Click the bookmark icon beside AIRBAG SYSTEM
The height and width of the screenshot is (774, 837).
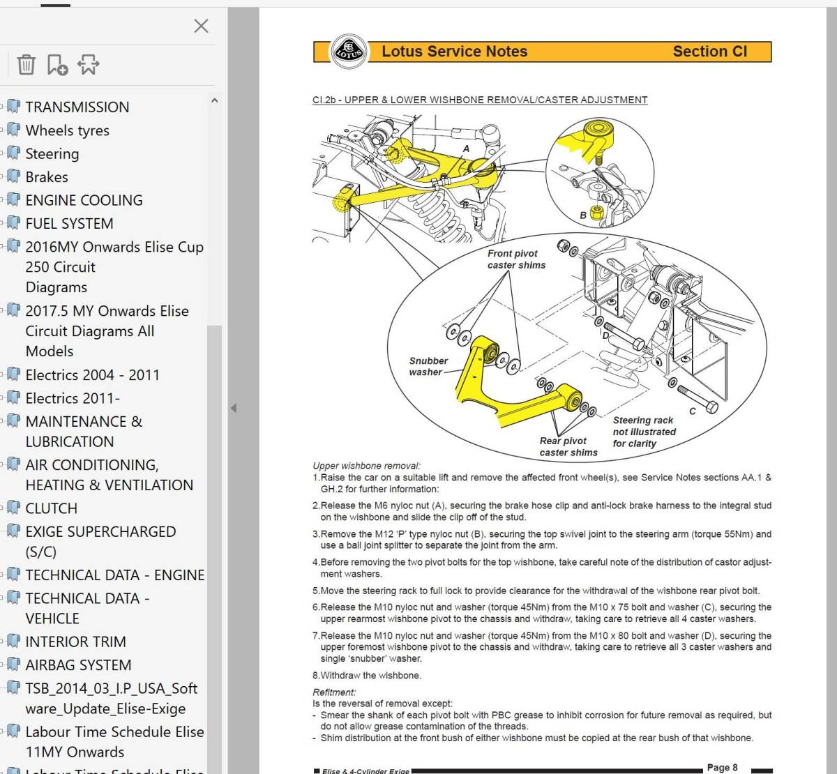(14, 665)
